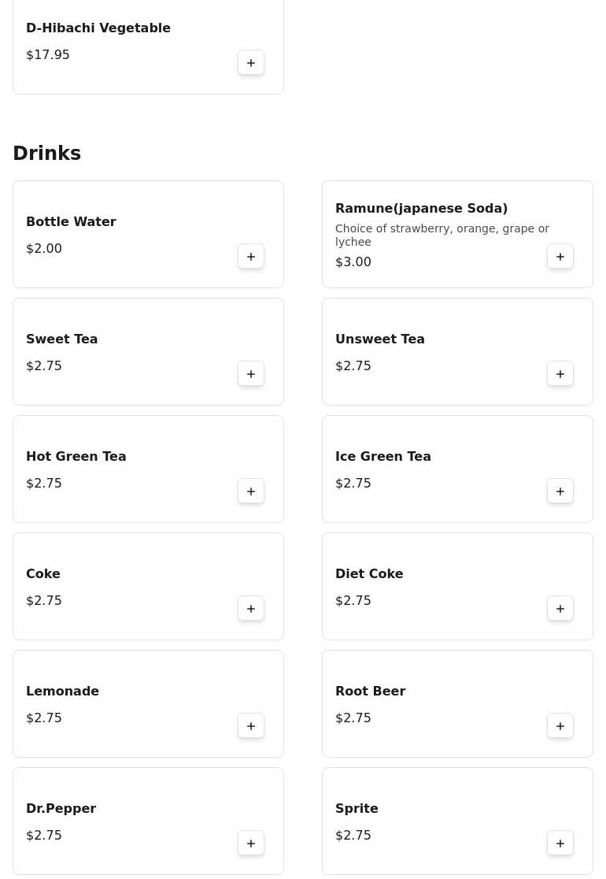Add Sprite using plus icon
This screenshot has height=879, width=606.
pyautogui.click(x=560, y=843)
